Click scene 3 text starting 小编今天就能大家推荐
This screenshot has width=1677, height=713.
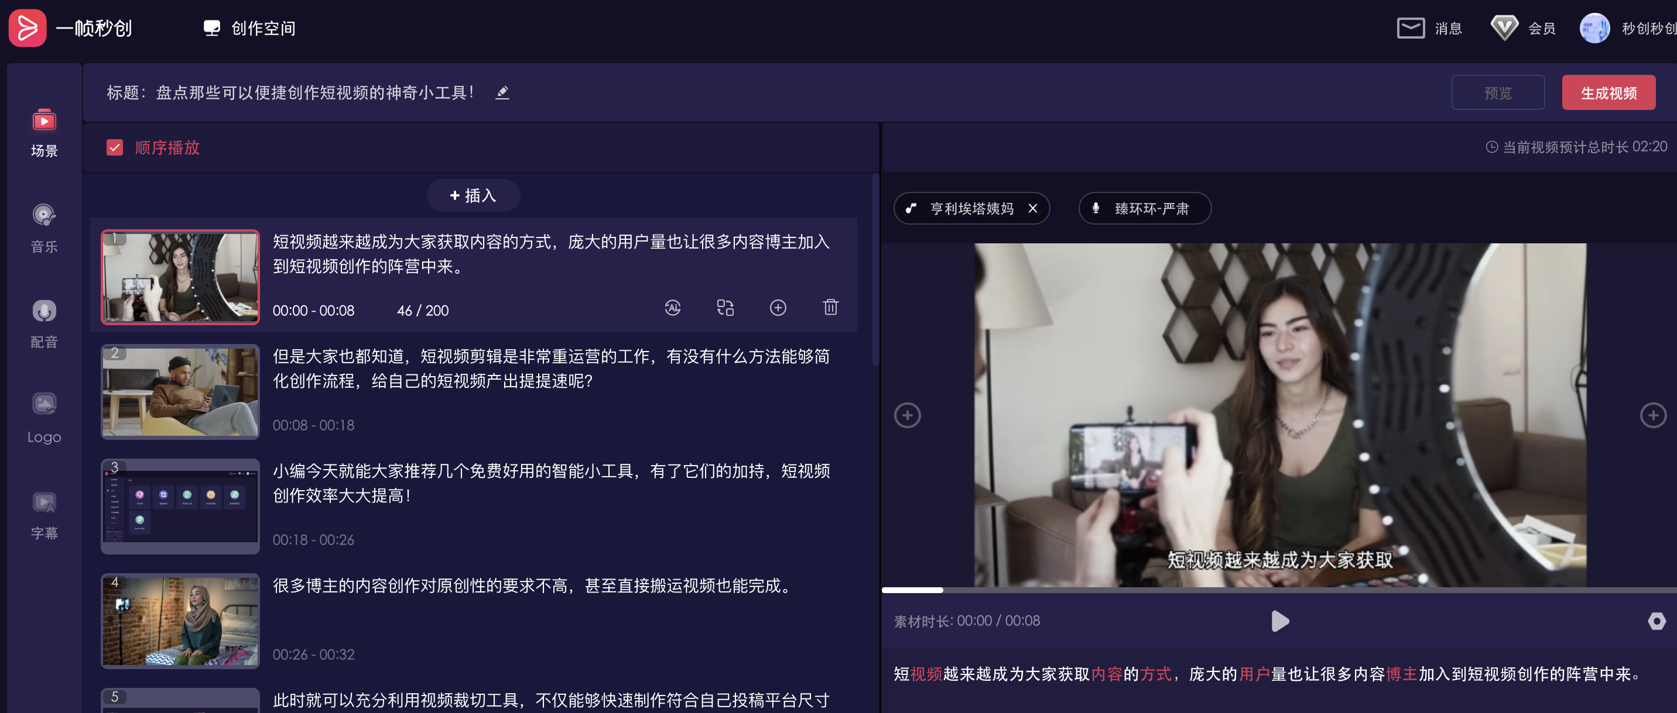(x=551, y=483)
